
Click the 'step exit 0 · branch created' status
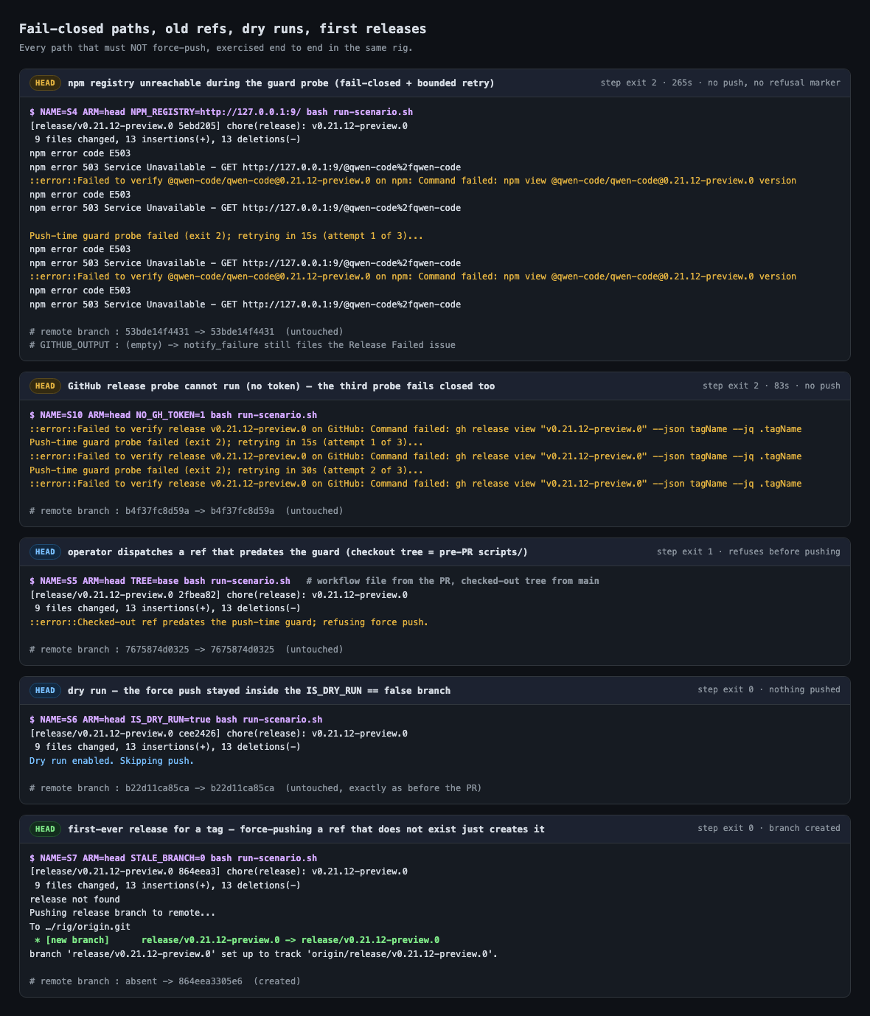(769, 829)
